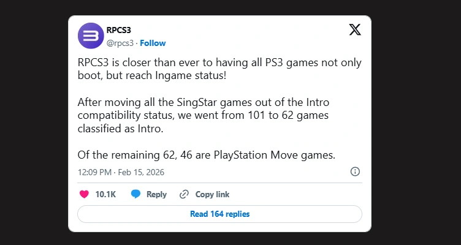Click the chain icon beside Copy link
This screenshot has width=461, height=245.
(184, 194)
